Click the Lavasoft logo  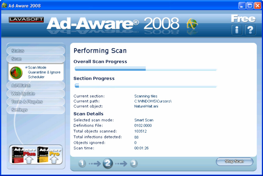tap(26, 20)
